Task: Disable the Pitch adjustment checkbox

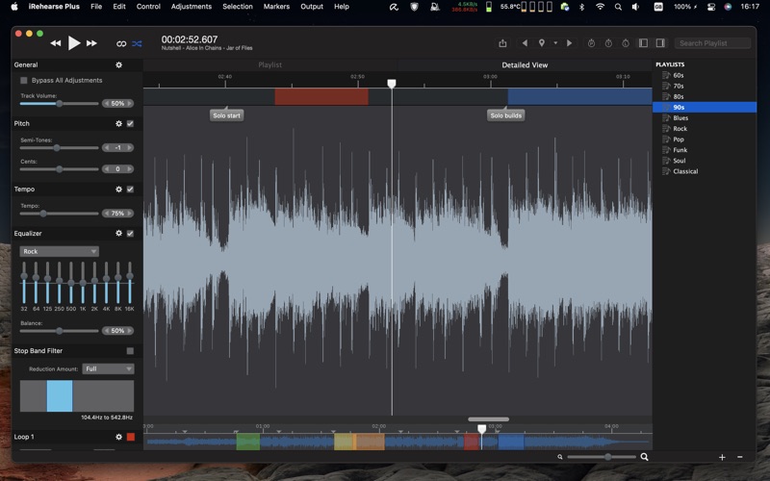Action: pyautogui.click(x=130, y=124)
